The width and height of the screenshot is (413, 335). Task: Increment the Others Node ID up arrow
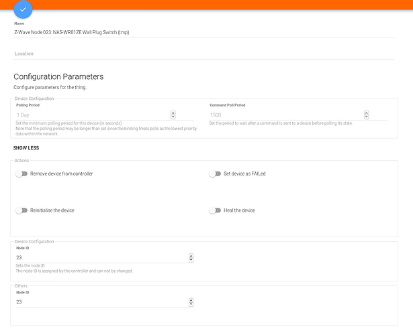[x=191, y=300]
